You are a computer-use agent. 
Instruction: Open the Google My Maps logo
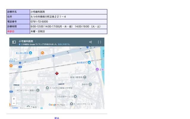(x=57, y=105)
